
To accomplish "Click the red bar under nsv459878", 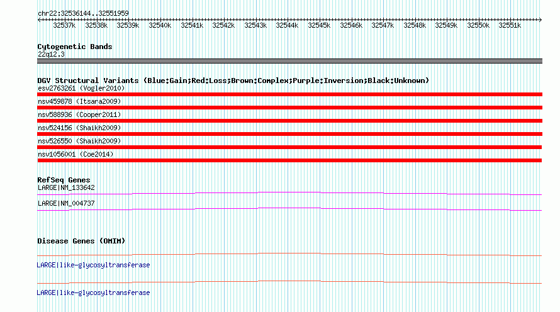I will [x=289, y=108].
